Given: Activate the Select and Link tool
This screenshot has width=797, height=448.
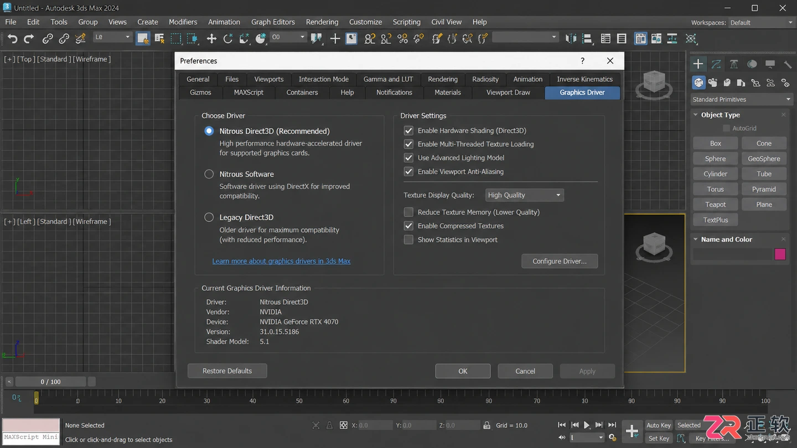Looking at the screenshot, I should coord(48,38).
